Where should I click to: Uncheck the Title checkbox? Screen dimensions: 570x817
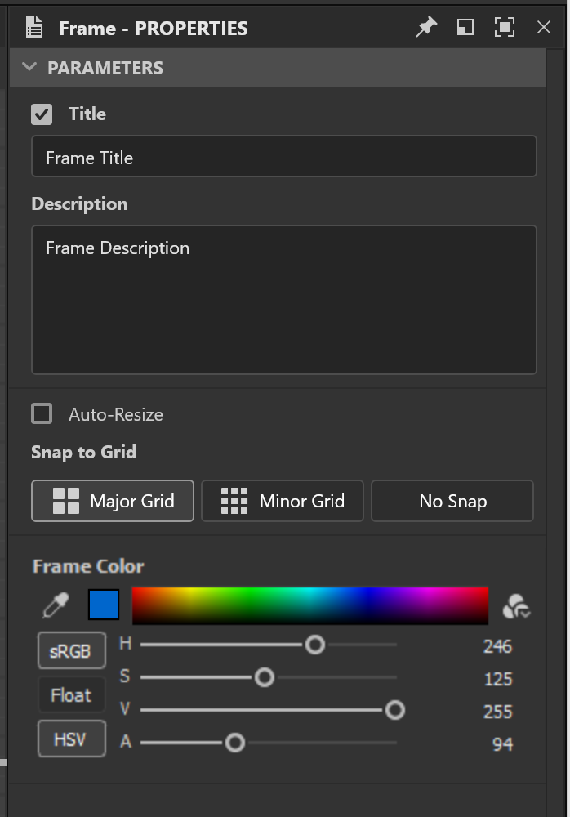coord(42,114)
